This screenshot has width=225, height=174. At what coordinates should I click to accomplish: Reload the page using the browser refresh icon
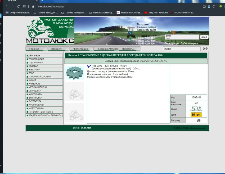tap(18, 6)
